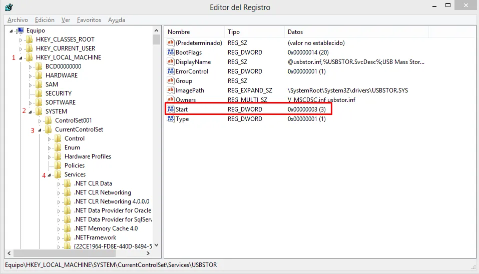The width and height of the screenshot is (479, 274).
Task: Click the DWORD icon of Start value
Action: click(x=171, y=109)
